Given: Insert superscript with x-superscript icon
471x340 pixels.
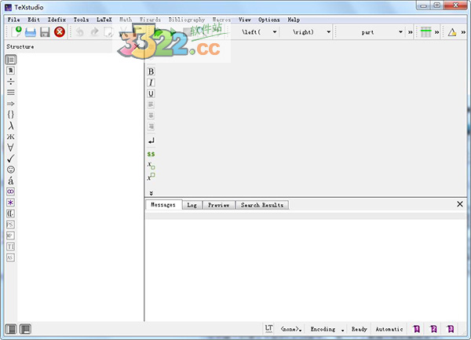Looking at the screenshot, I should 151,177.
